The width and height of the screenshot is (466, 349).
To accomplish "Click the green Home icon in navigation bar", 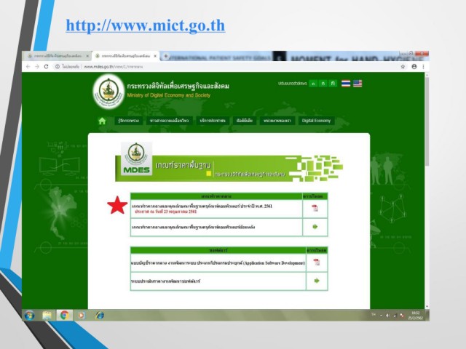I will (102, 121).
